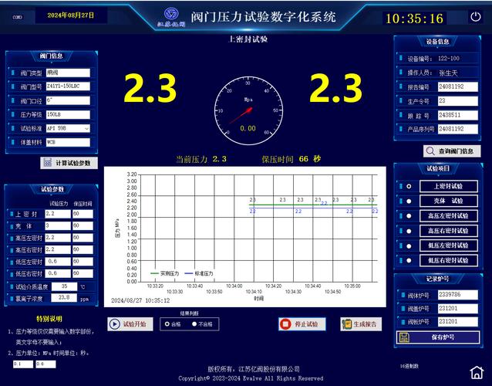Image resolution: width=492 pixels, height=386 pixels.
Task: Click 标准压力 legend entry in chart
Action: point(199,273)
